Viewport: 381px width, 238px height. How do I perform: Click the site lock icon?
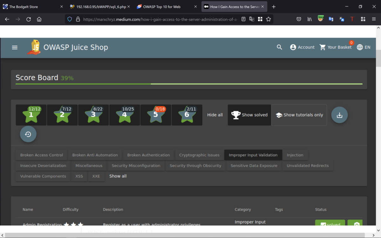pos(78,19)
